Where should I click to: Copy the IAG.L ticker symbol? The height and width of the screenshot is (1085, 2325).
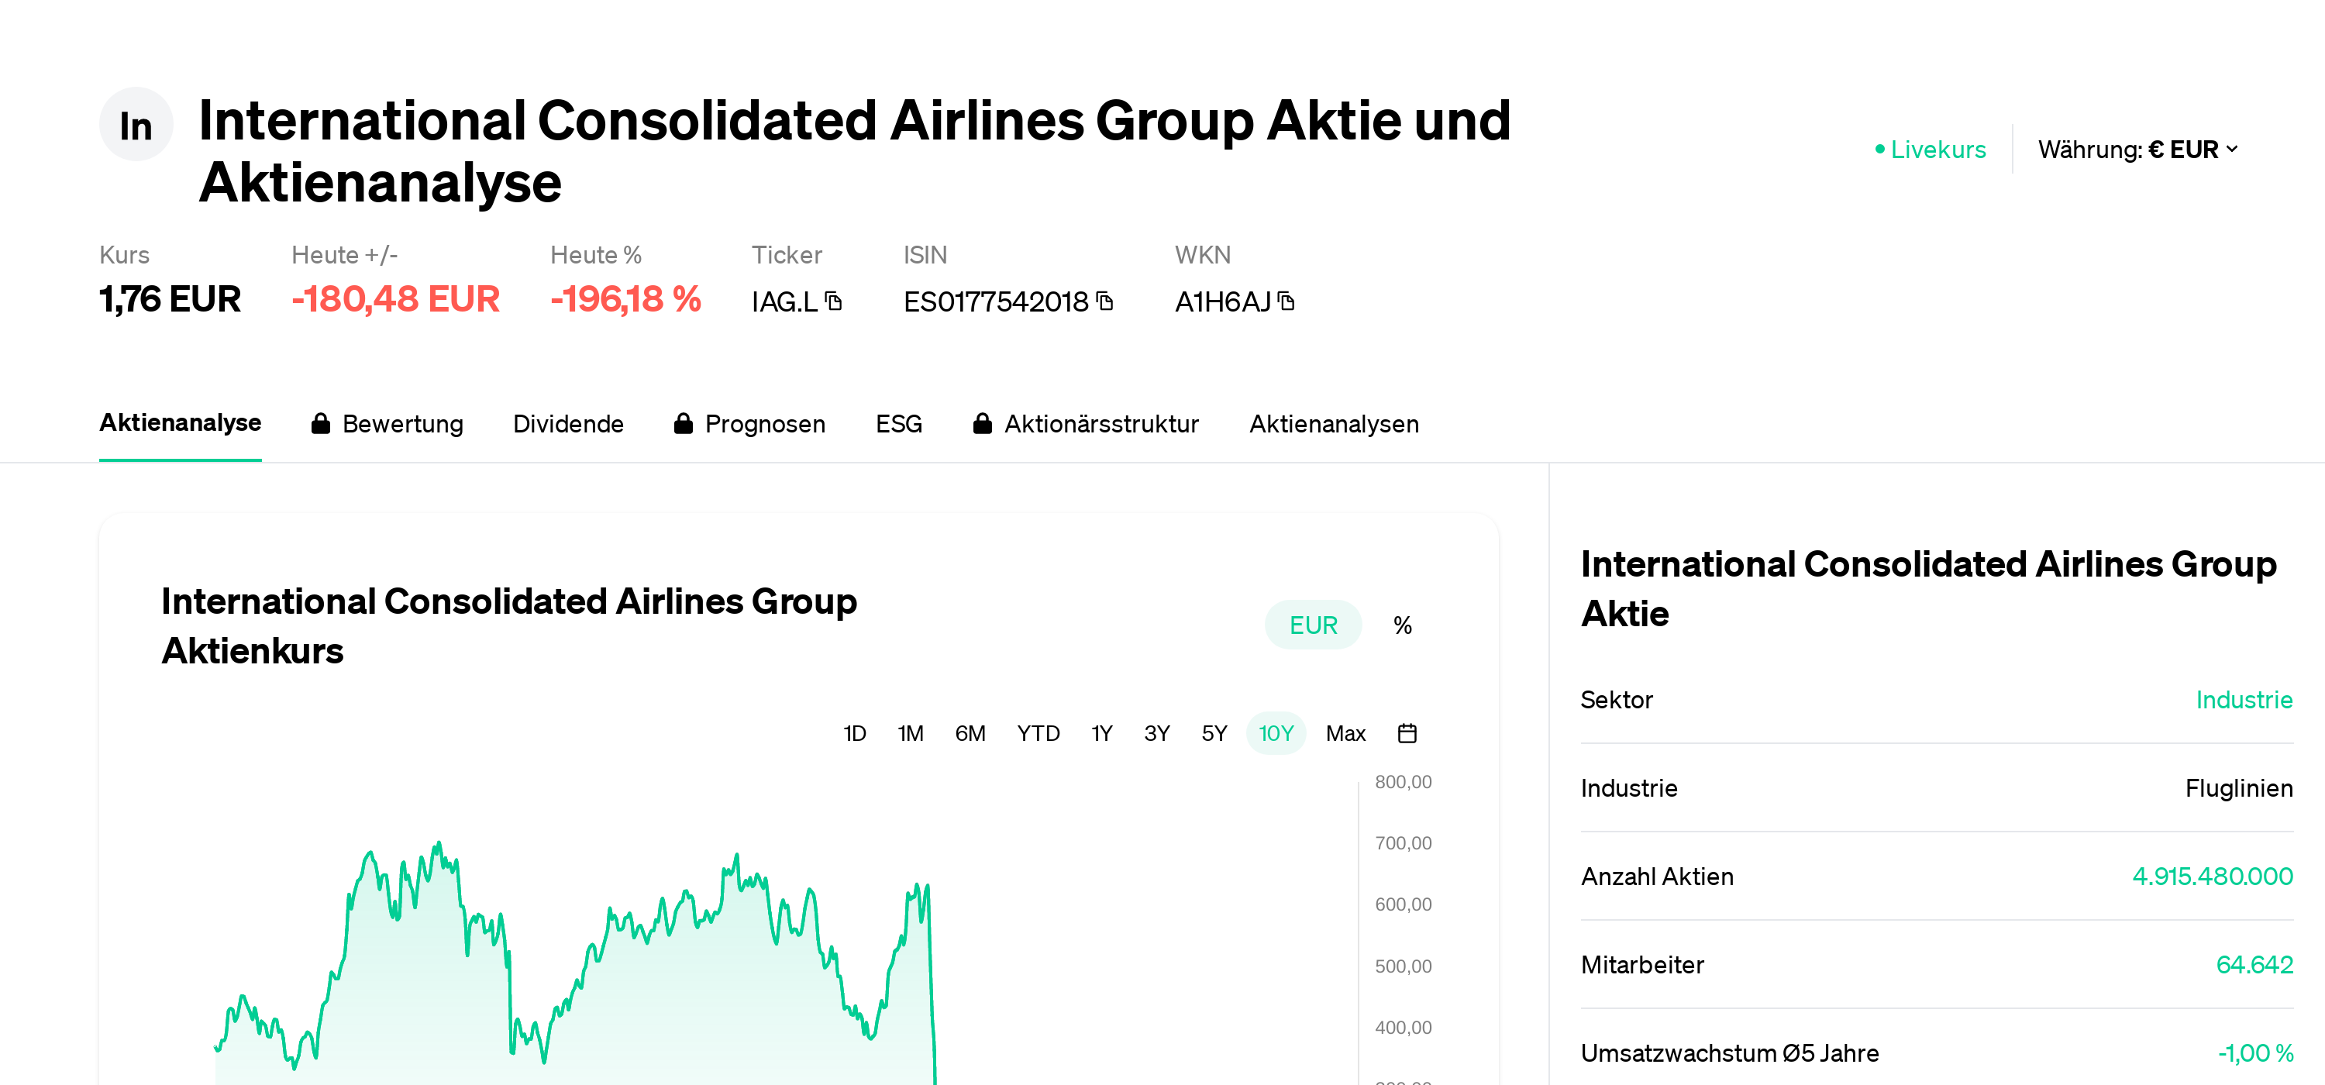coord(834,301)
